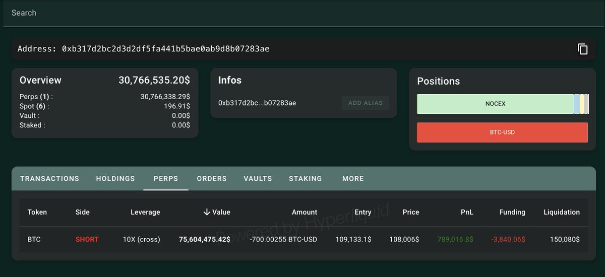Viewport: 605px width, 277px height.
Task: Click the 75,604,475.42$ position value
Action: 205,239
